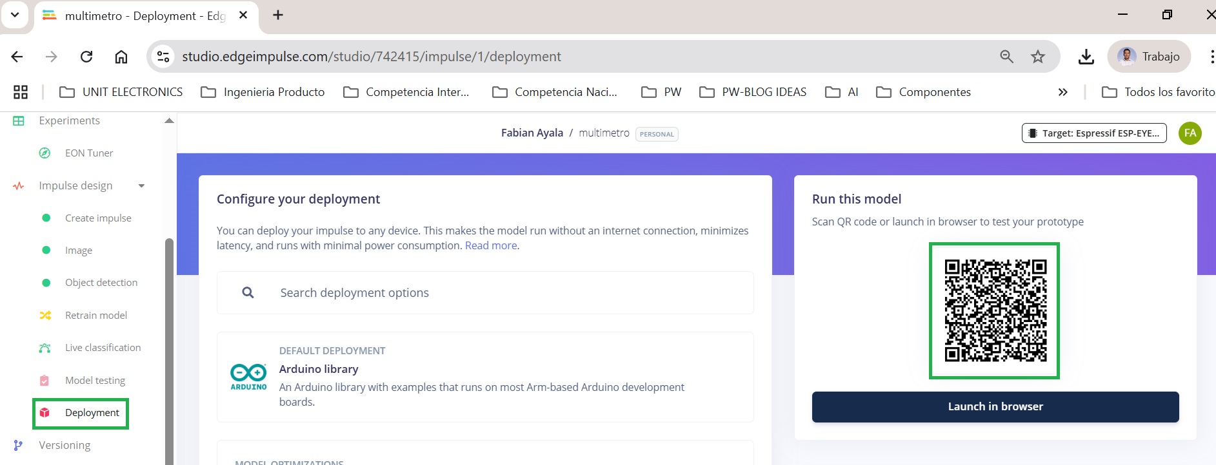Open Object detection page
Image resolution: width=1216 pixels, height=465 pixels.
(x=101, y=283)
